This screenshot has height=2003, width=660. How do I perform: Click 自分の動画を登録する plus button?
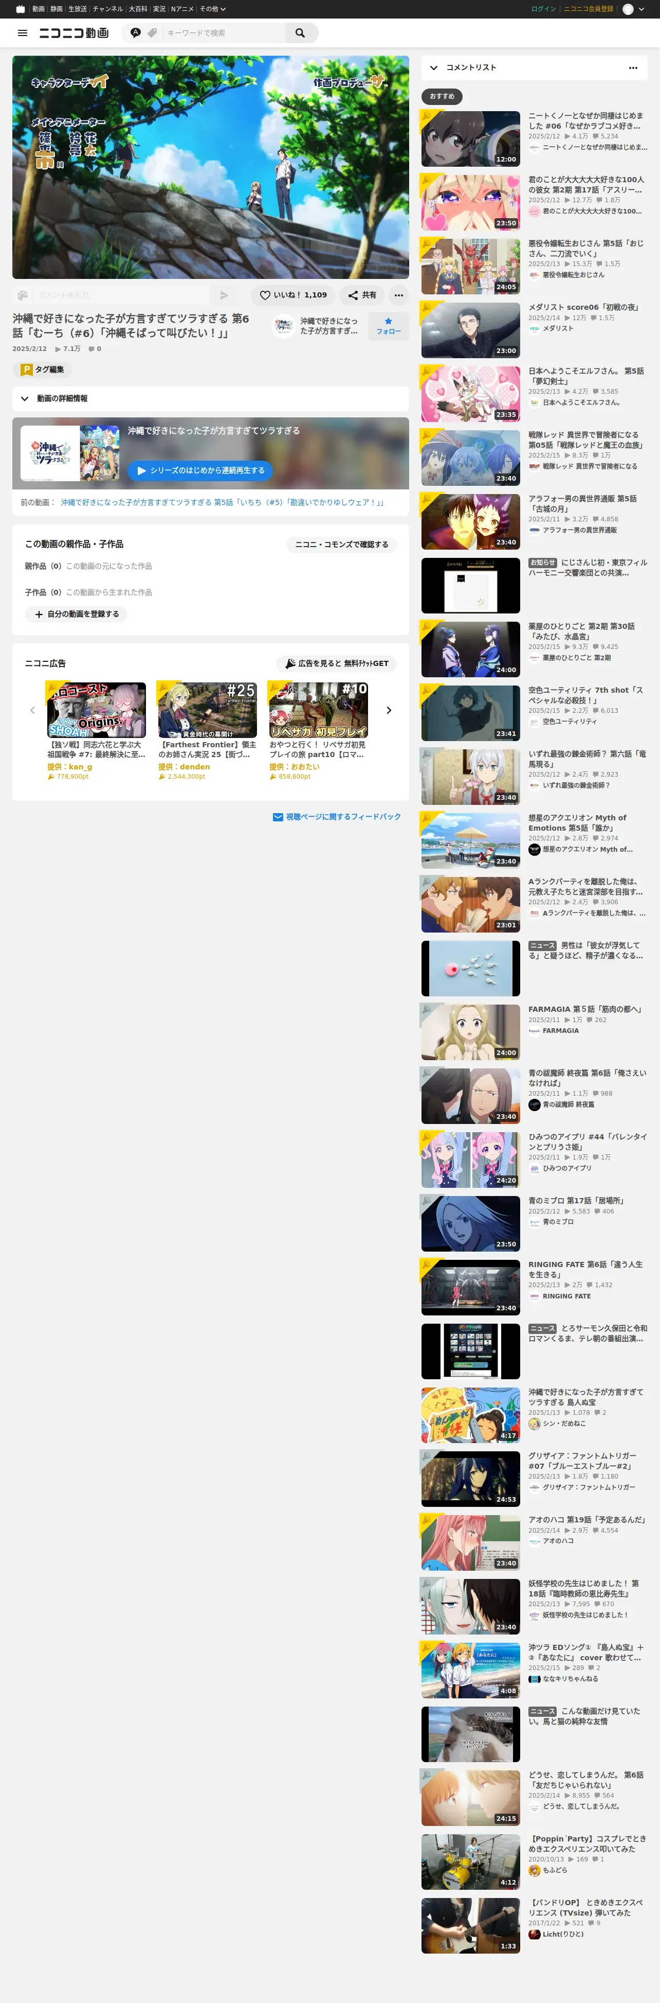coord(76,614)
